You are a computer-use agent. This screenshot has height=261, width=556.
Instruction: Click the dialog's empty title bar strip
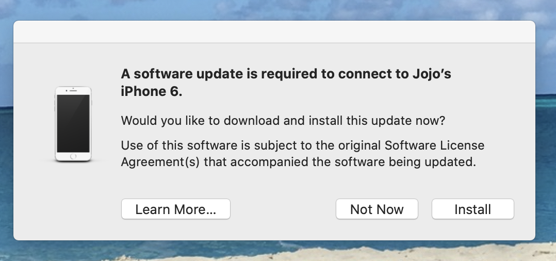point(274,32)
